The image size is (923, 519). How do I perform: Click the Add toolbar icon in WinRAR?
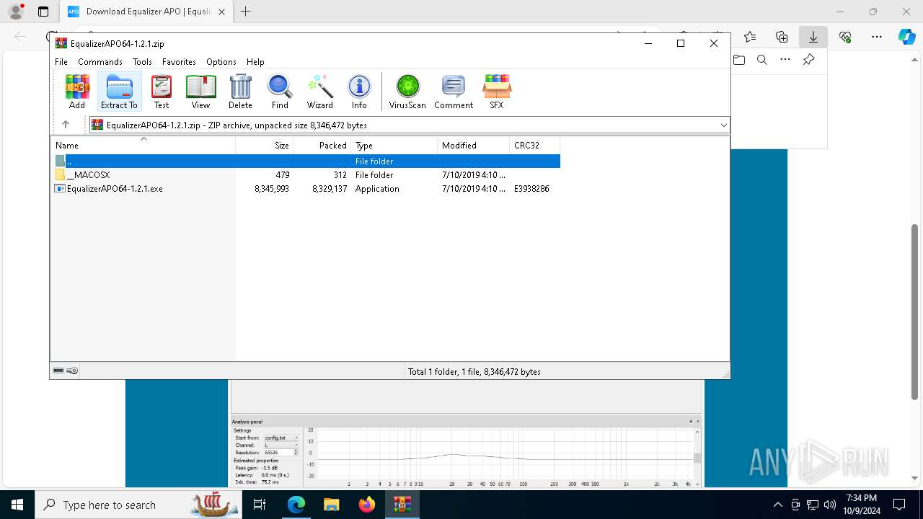(77, 92)
